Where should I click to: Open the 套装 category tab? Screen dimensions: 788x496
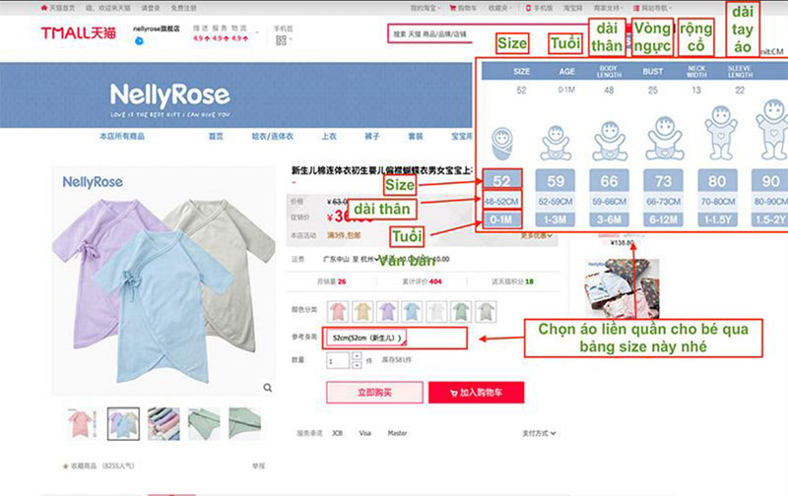(x=415, y=136)
